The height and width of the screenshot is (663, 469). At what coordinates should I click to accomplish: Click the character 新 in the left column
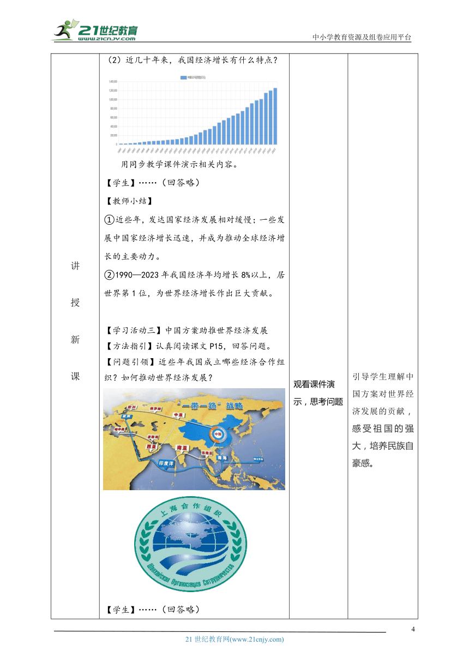[x=75, y=340]
